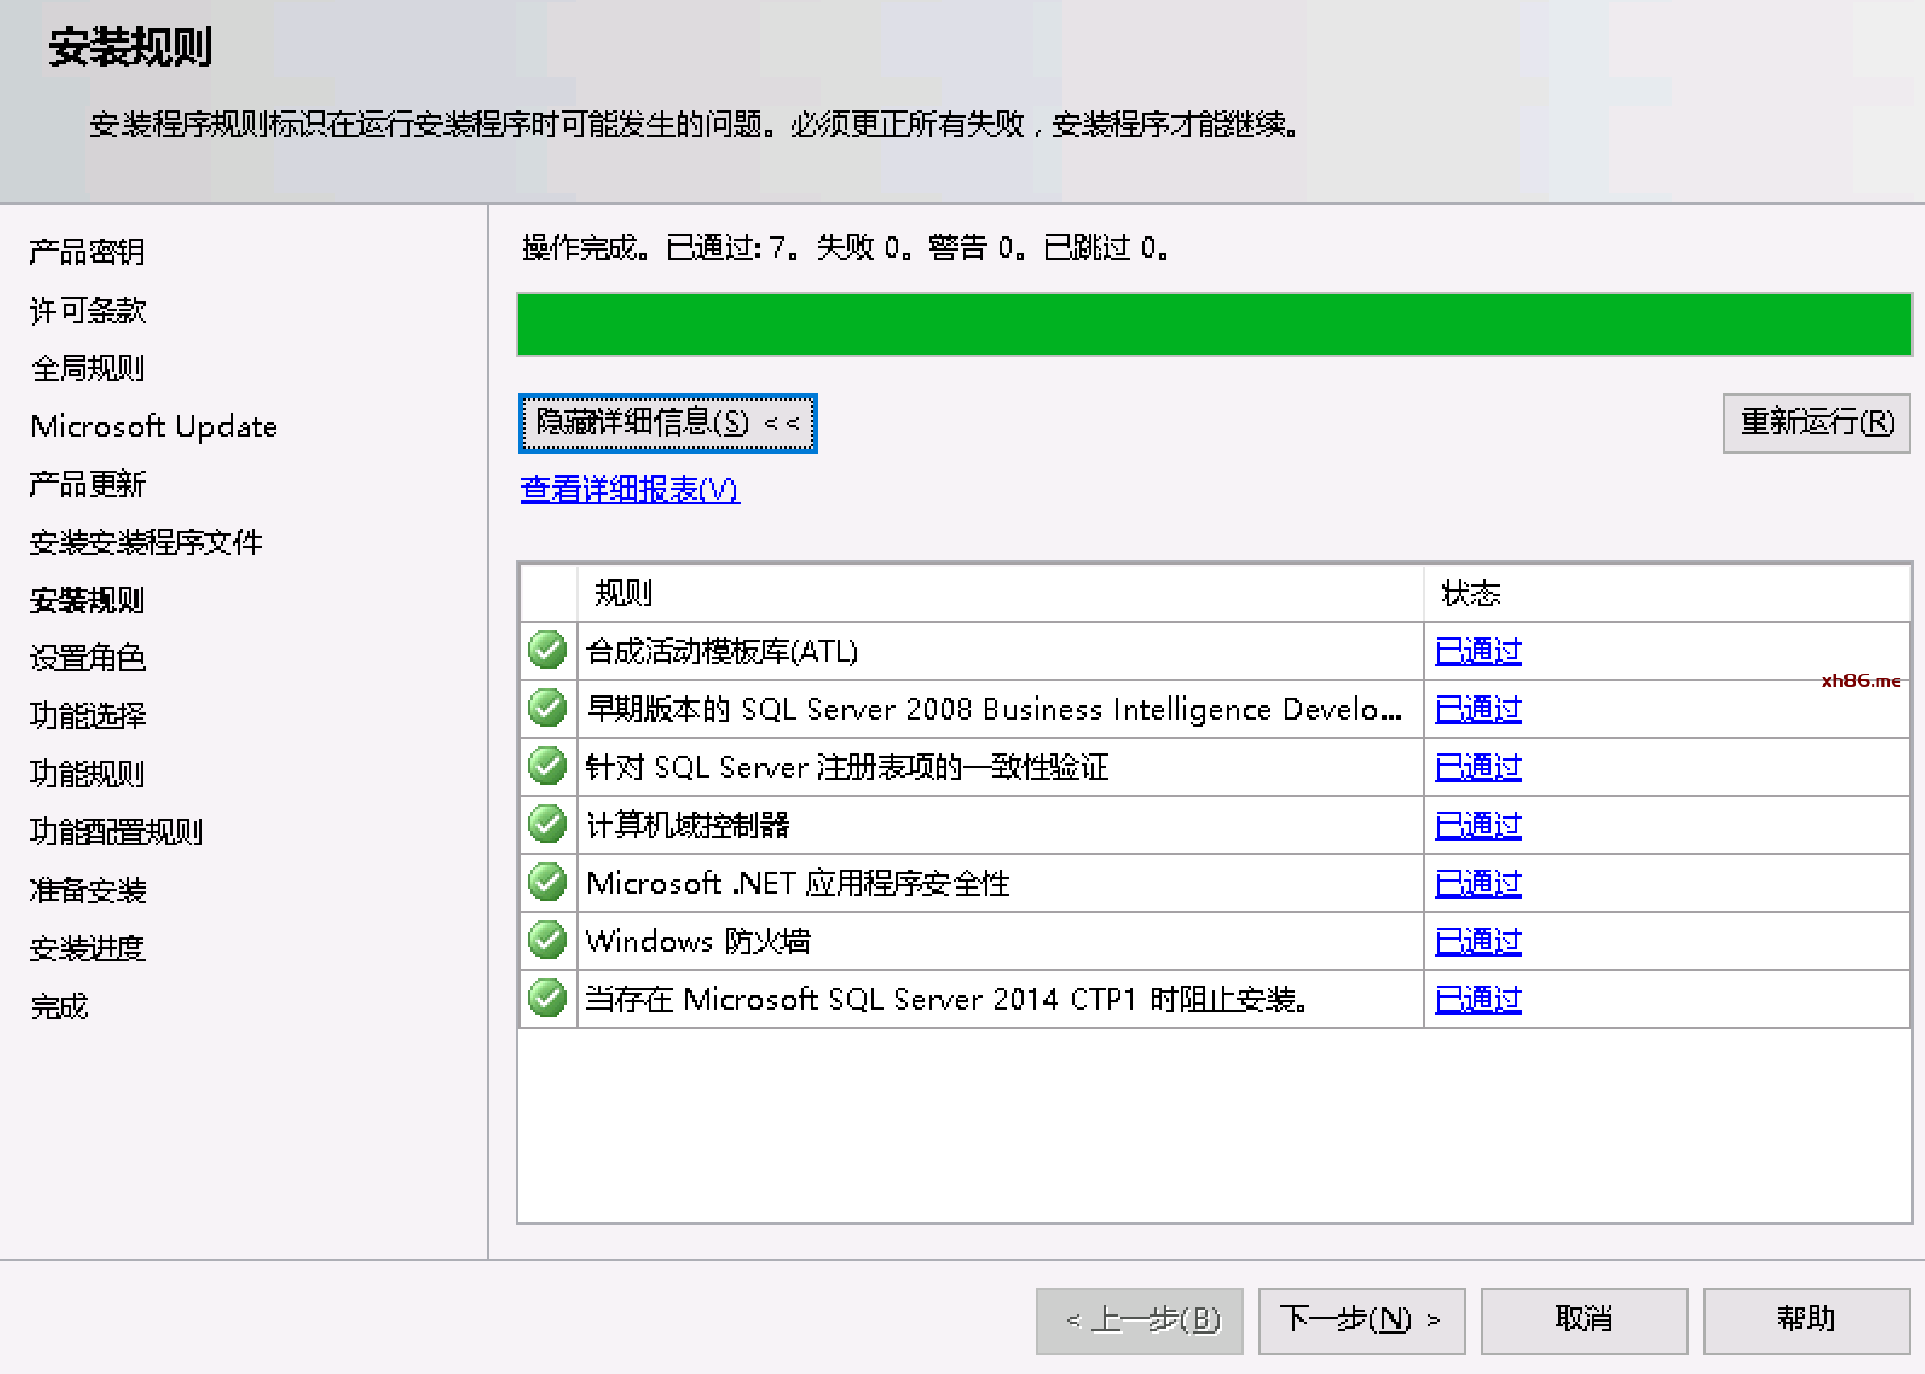Viewport: 1925px width, 1374px height.
Task: Click the check icon next to Windows 防火墙
Action: 547,940
